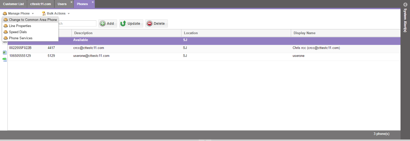Sort by the Description column header
Image resolution: width=410 pixels, height=141 pixels.
(126, 33)
